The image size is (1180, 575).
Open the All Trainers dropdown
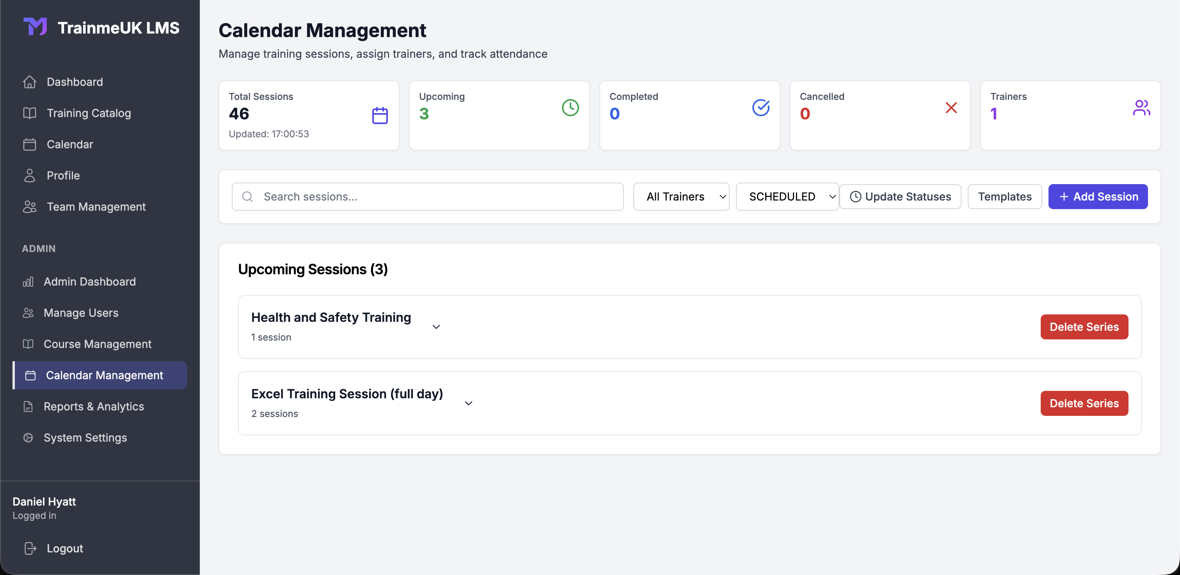click(681, 196)
